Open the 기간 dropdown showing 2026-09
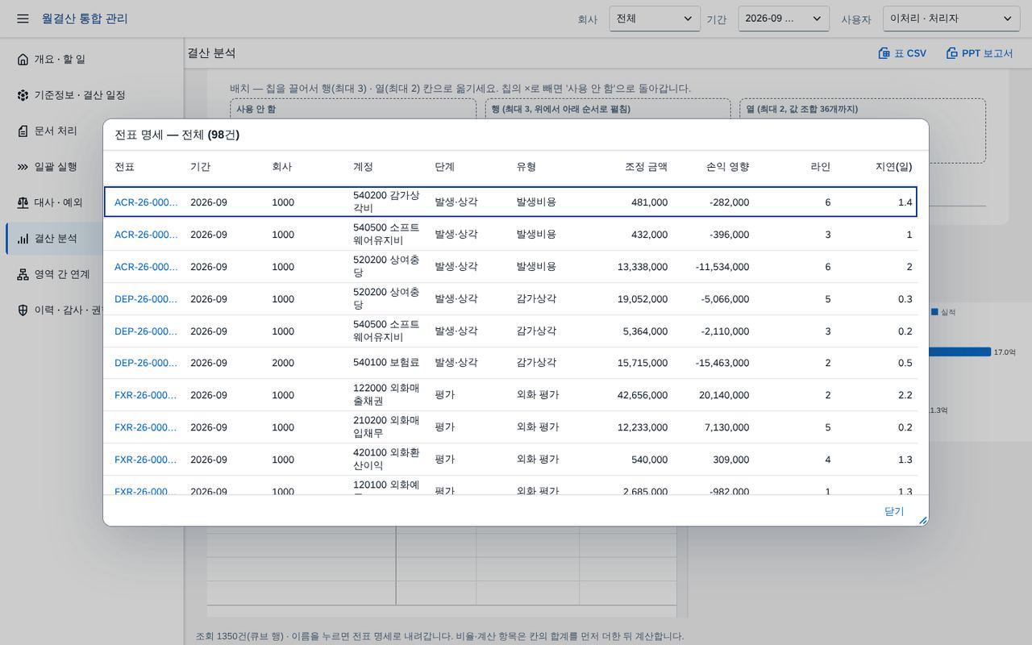The image size is (1032, 645). [x=784, y=19]
